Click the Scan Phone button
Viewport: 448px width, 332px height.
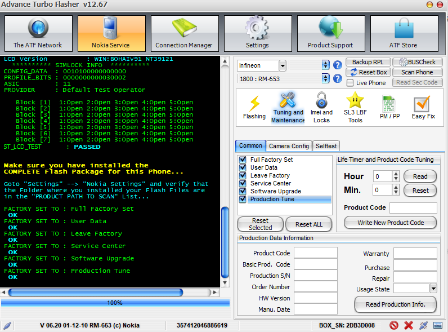(418, 72)
